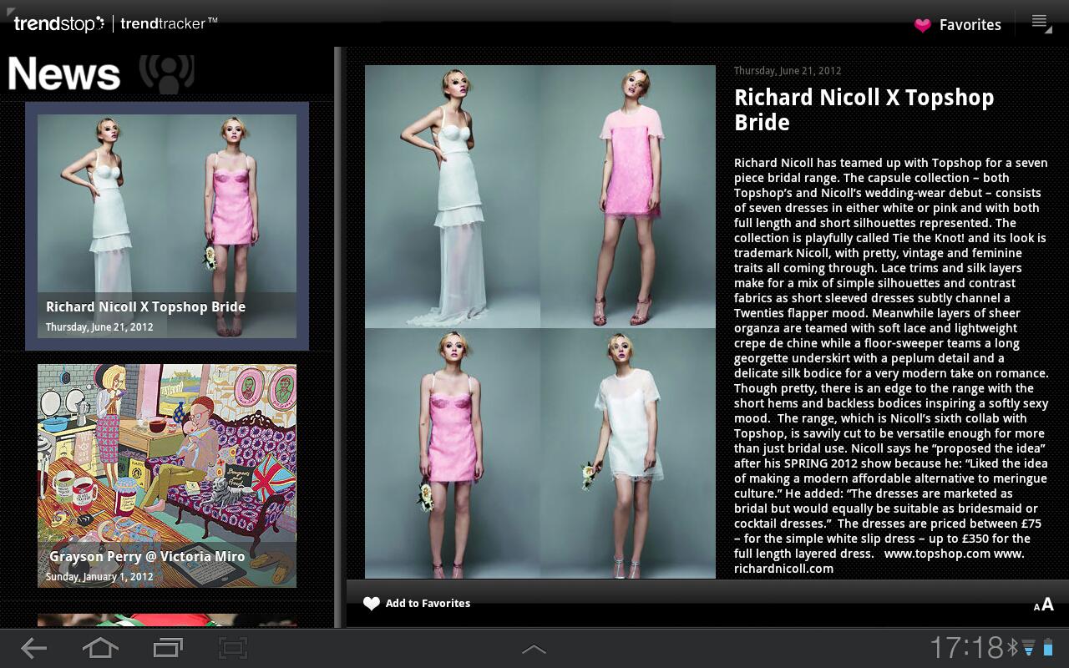Tap the white heart Add to Favorites icon

click(372, 603)
